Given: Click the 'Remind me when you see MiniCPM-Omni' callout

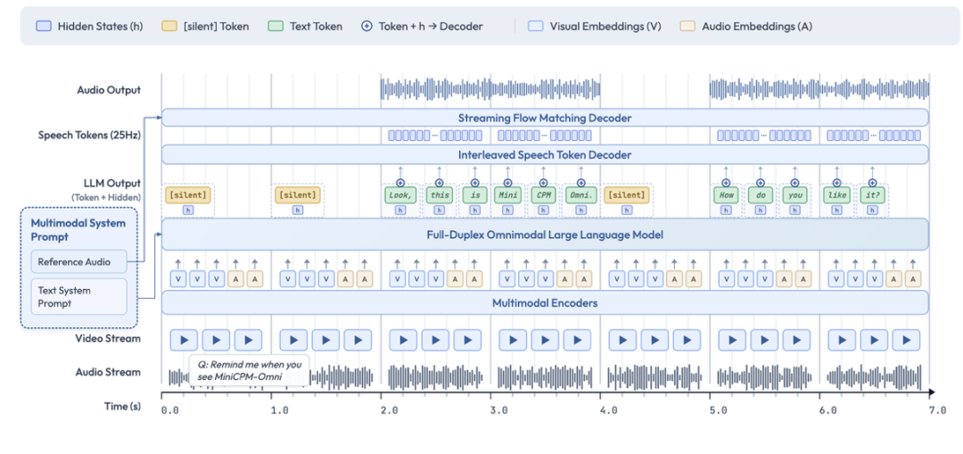Looking at the screenshot, I should pyautogui.click(x=249, y=370).
